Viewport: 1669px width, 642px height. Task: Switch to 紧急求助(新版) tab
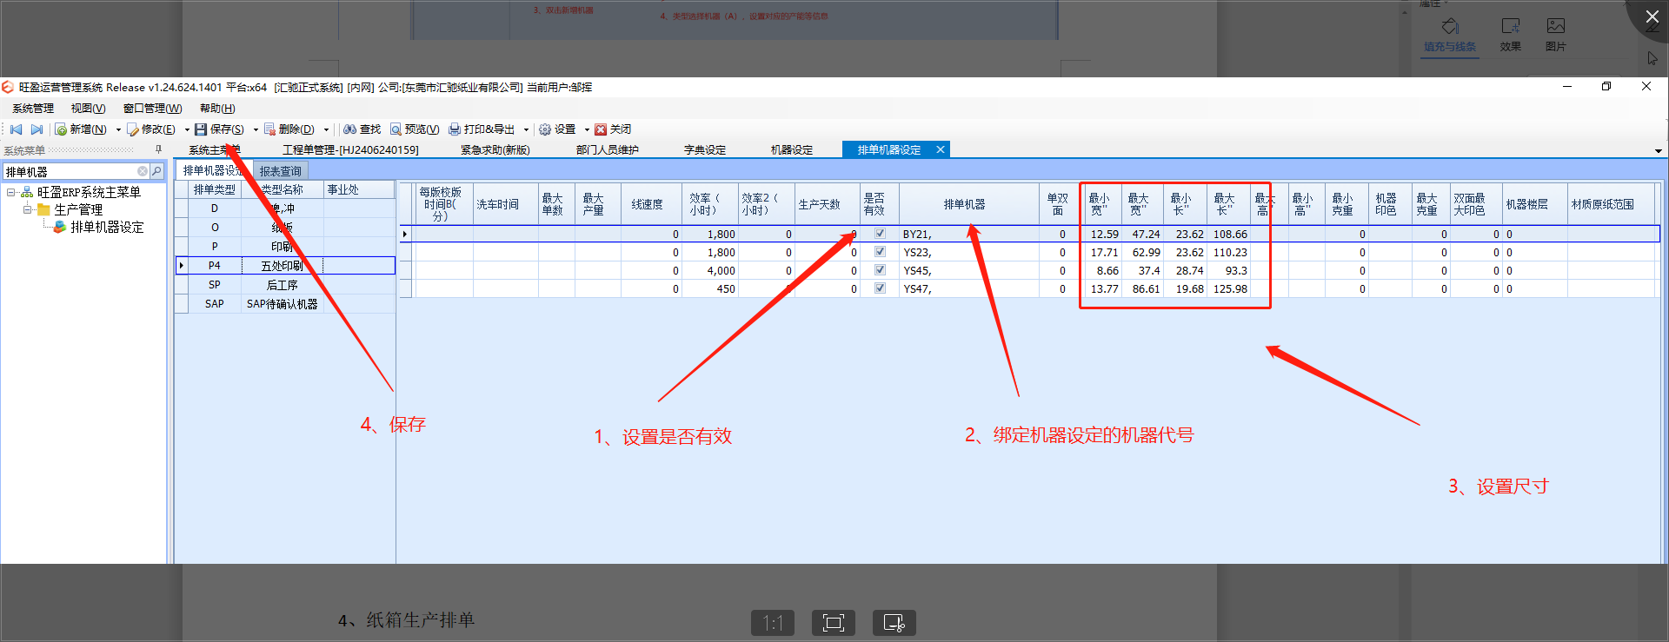[495, 150]
